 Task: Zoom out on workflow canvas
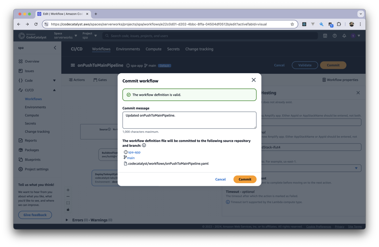tap(68, 196)
